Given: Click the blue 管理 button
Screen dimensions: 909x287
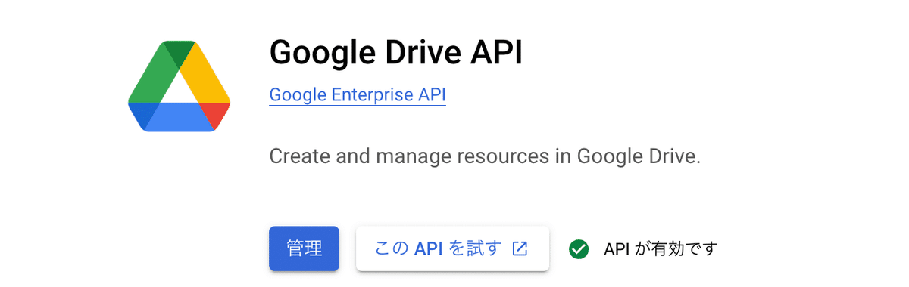Looking at the screenshot, I should pyautogui.click(x=304, y=248).
